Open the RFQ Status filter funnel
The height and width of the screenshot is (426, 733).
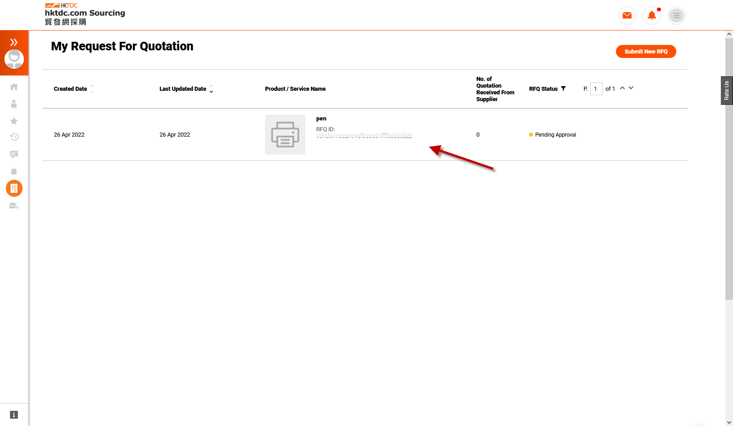coord(563,89)
